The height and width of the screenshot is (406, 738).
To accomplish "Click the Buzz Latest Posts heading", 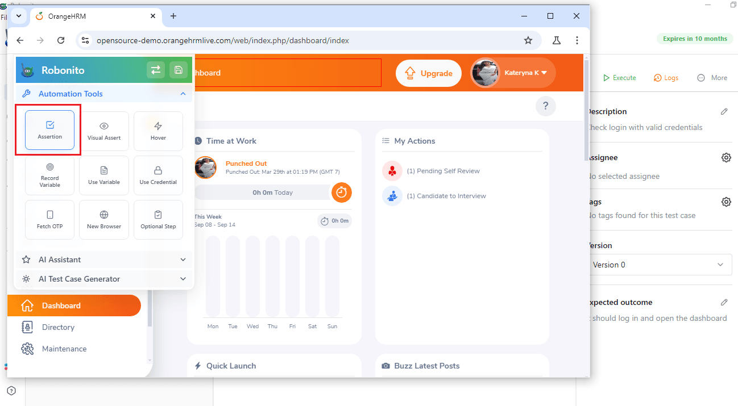I will click(x=427, y=366).
